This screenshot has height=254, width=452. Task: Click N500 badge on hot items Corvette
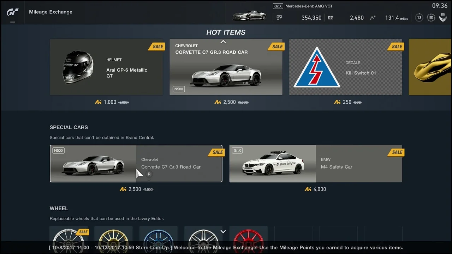[179, 89]
